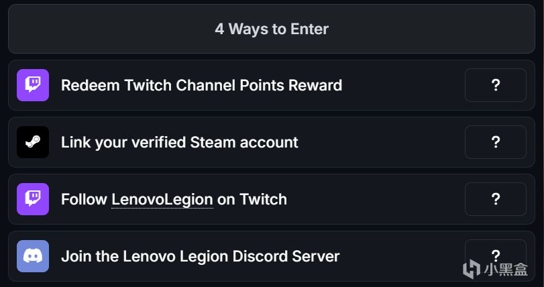Click the Twitch icon beside Redeem Channel Points
Image resolution: width=544 pixels, height=287 pixels.
coord(33,85)
